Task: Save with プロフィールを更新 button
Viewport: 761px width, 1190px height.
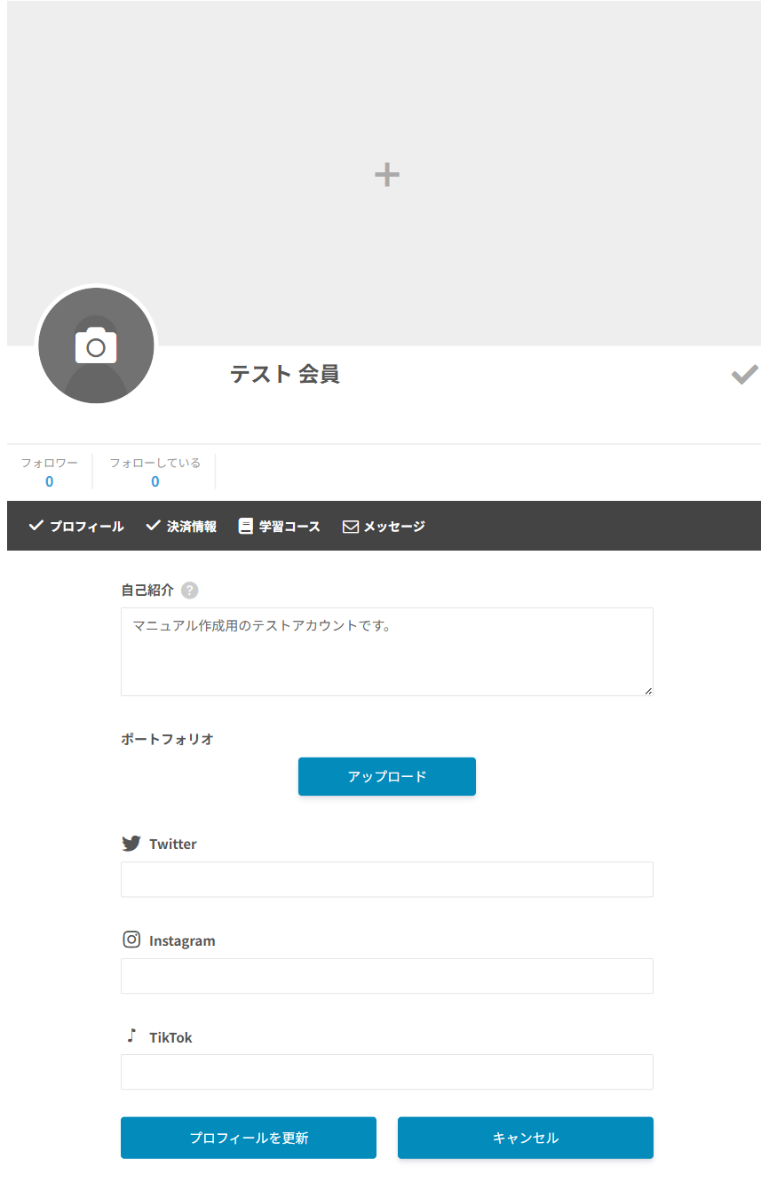Action: 249,1138
